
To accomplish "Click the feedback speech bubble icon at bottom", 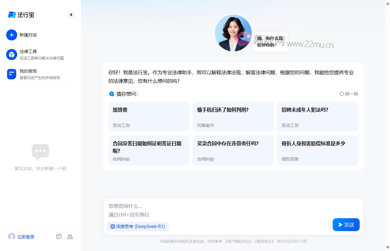I will [59, 236].
